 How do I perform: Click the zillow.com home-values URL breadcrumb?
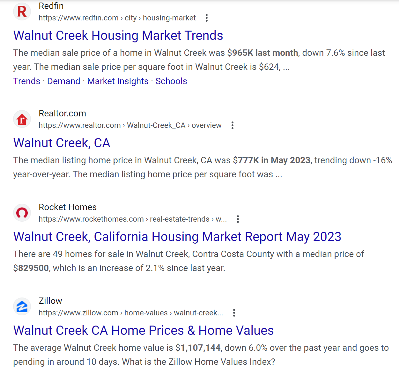point(130,313)
